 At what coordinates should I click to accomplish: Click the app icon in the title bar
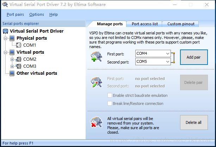[x=5, y=5]
